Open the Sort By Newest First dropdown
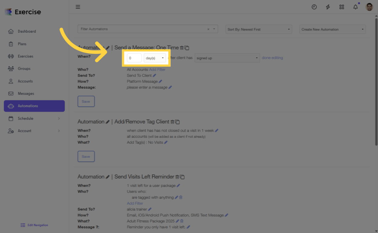Viewport: 378px width, 233px height. pyautogui.click(x=258, y=29)
